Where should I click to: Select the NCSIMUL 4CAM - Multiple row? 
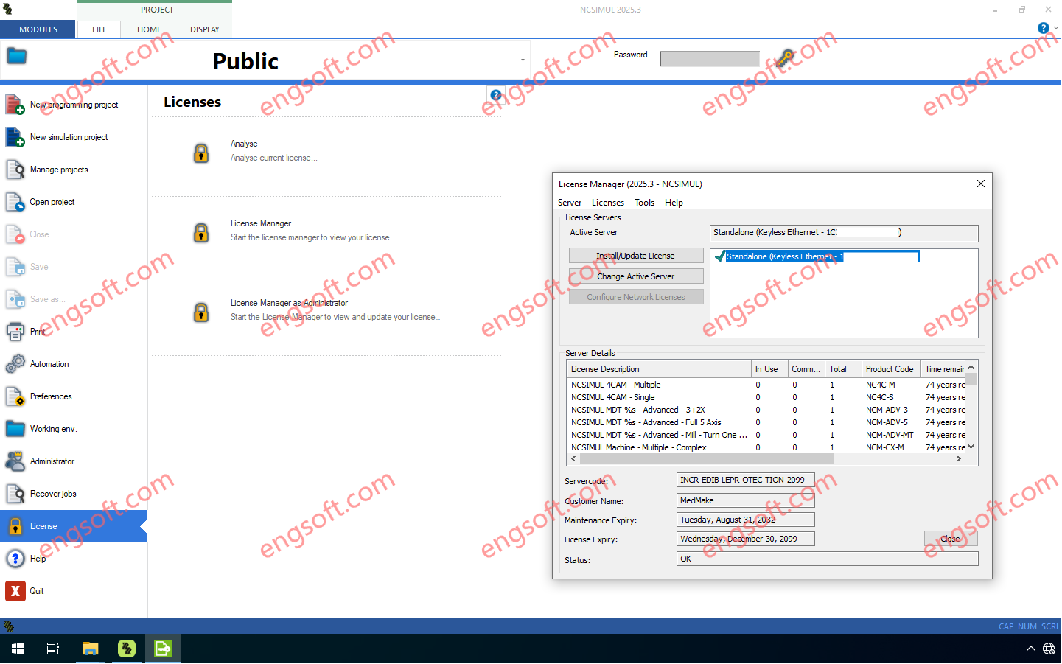tap(766, 385)
